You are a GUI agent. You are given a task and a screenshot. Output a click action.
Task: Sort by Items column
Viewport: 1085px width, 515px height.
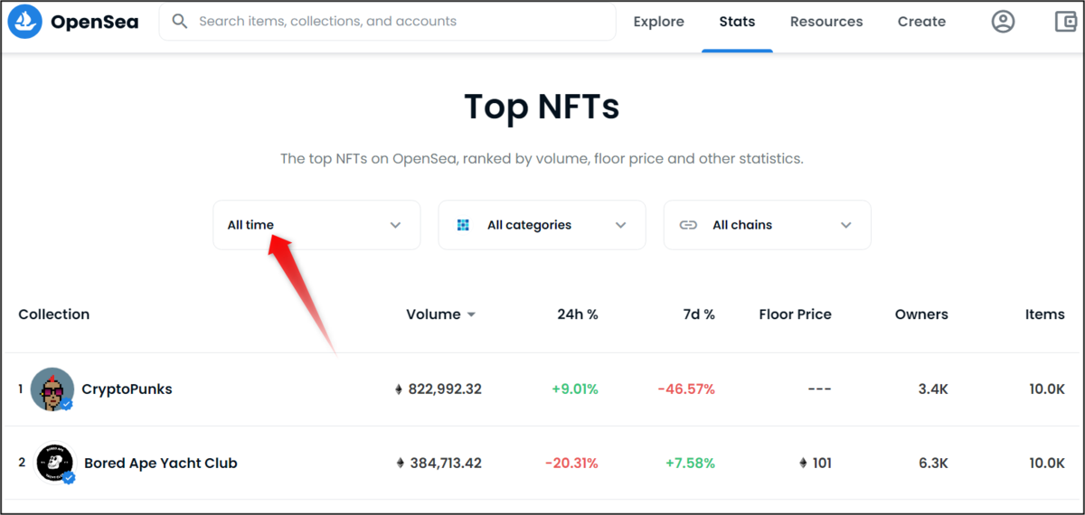click(x=1045, y=314)
